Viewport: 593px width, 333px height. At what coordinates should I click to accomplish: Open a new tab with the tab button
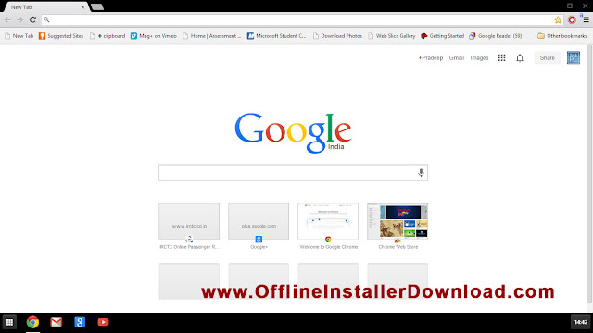point(97,6)
